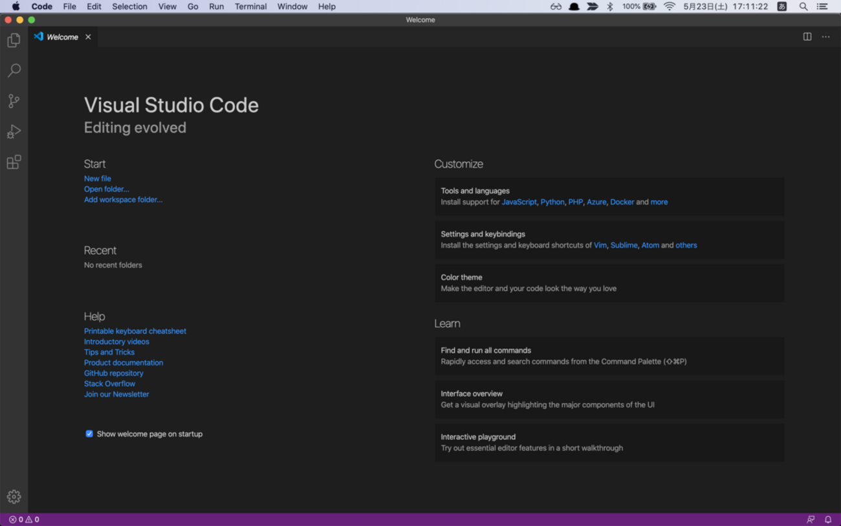This screenshot has height=526, width=841.
Task: Install Python language support link
Action: 552,202
